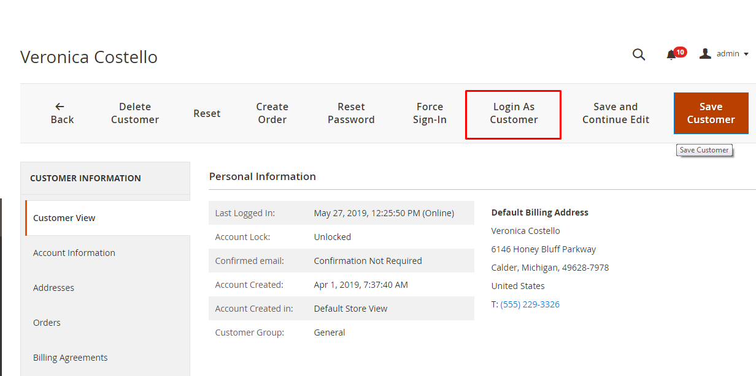Click Delete Customer
The image size is (756, 376).
(x=134, y=113)
